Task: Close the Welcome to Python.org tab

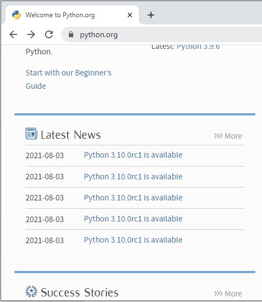Action: [x=130, y=15]
